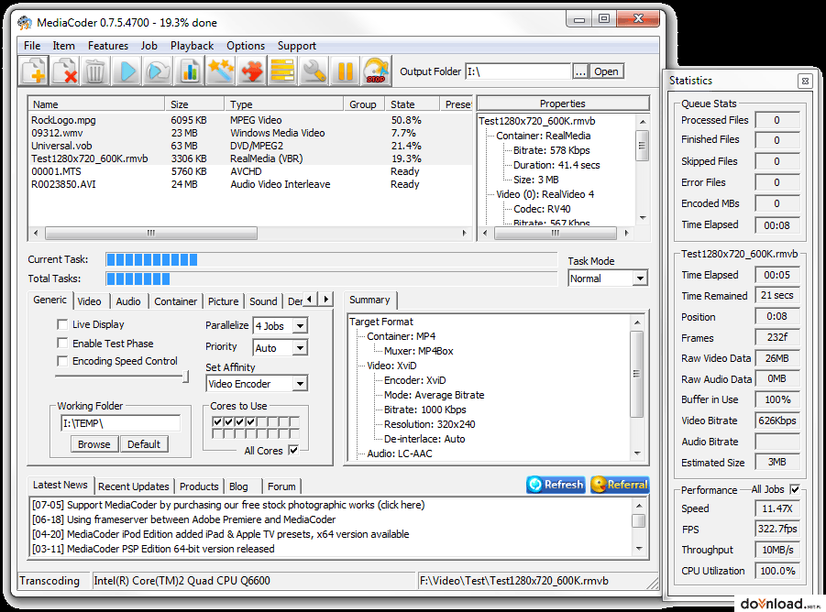Open the Support menu
Image resolution: width=826 pixels, height=612 pixels.
[297, 46]
